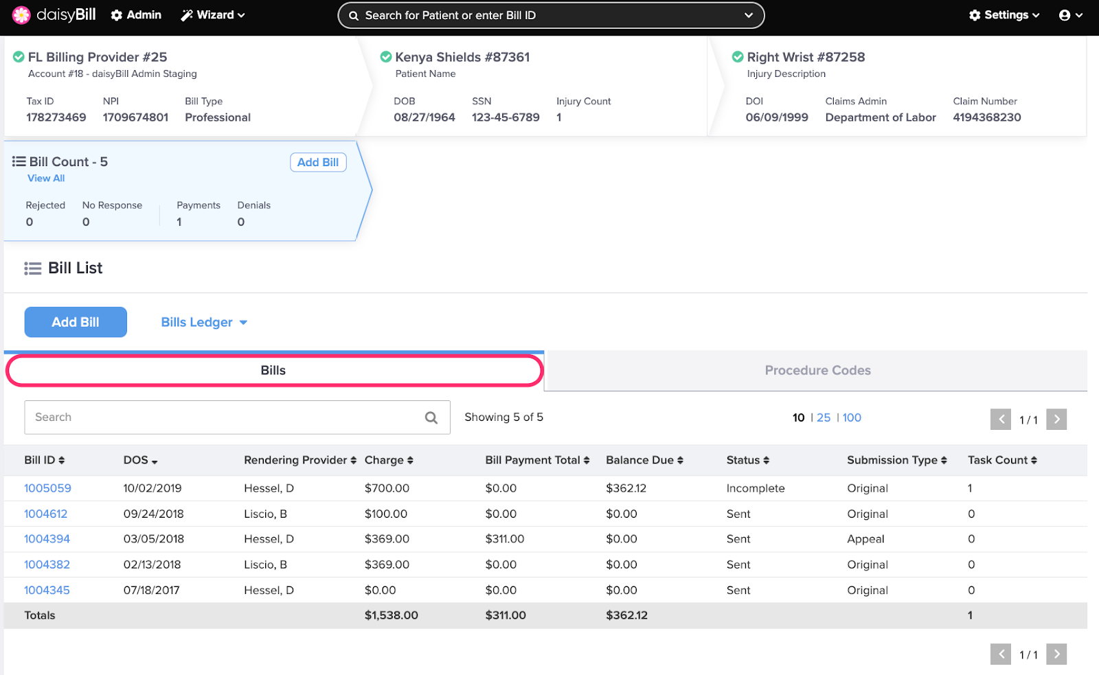Click bottom next page arrow

coord(1056,654)
